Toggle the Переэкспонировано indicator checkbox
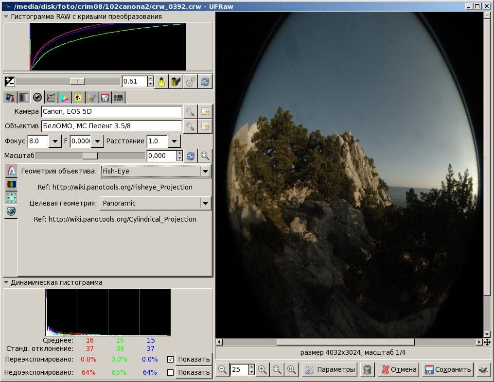 [x=171, y=359]
